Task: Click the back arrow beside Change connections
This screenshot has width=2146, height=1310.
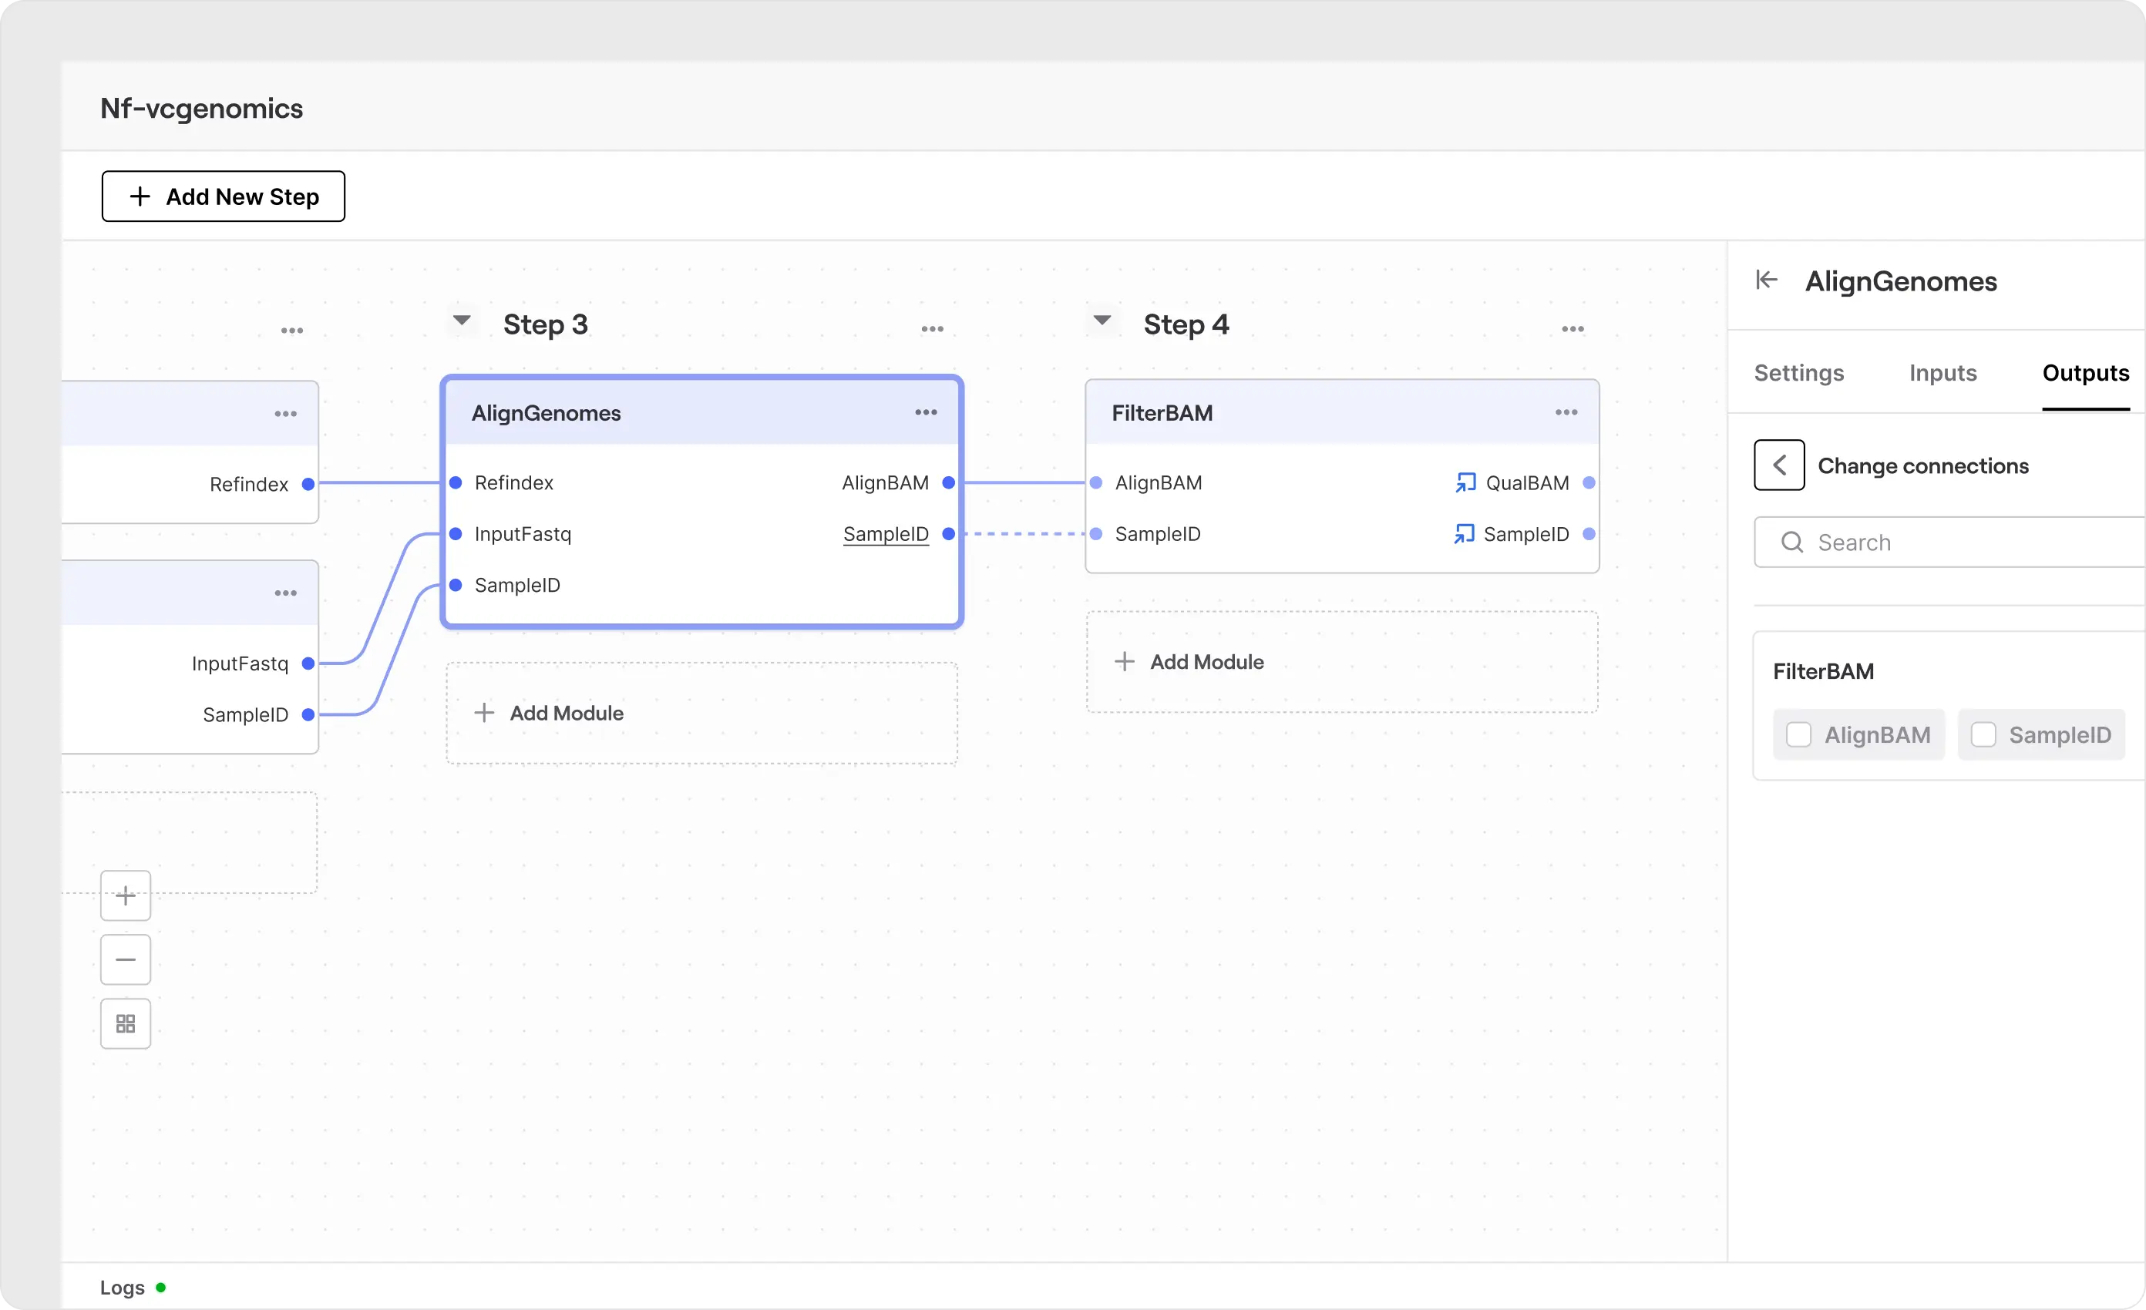Action: coord(1778,465)
